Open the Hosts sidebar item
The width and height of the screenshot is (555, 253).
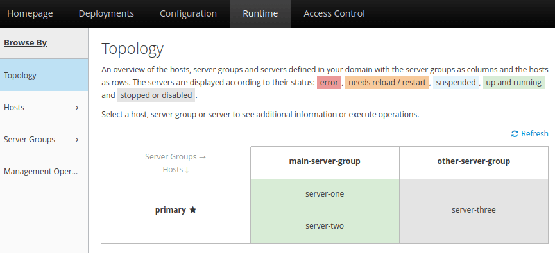pos(44,108)
